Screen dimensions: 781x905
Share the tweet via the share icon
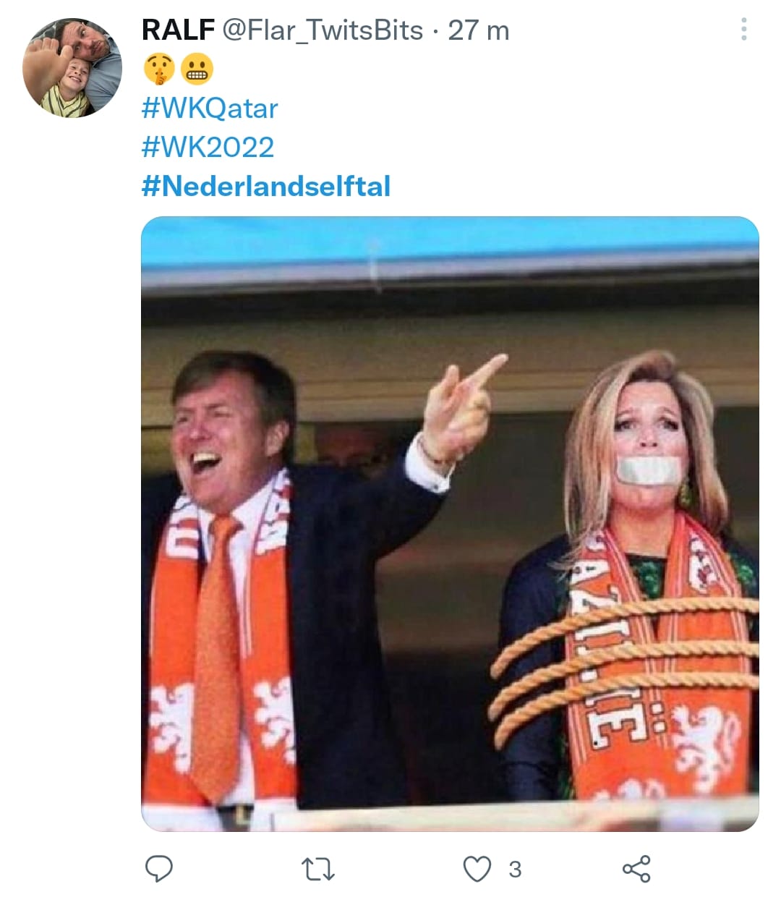[636, 869]
